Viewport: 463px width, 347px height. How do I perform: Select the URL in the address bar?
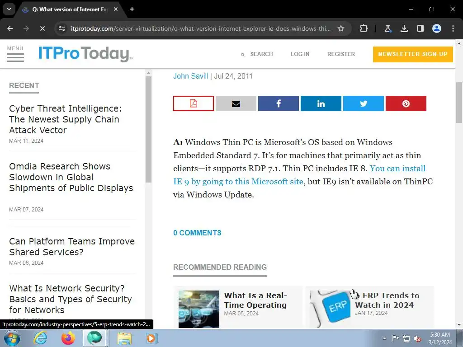(x=201, y=28)
